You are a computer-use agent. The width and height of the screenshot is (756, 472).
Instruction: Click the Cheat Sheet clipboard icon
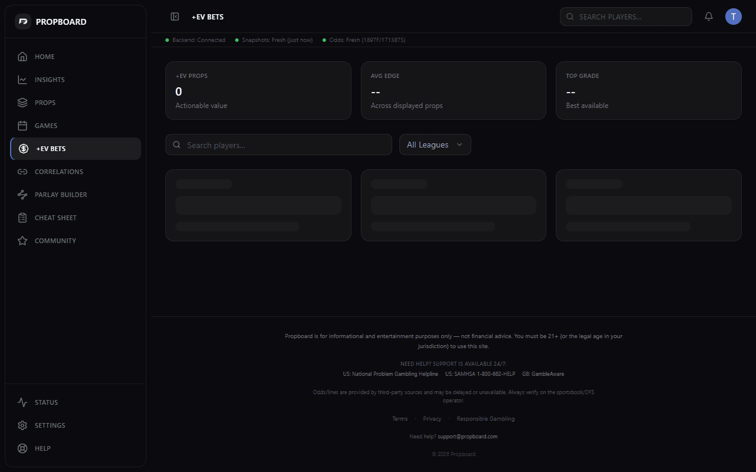[x=22, y=217]
